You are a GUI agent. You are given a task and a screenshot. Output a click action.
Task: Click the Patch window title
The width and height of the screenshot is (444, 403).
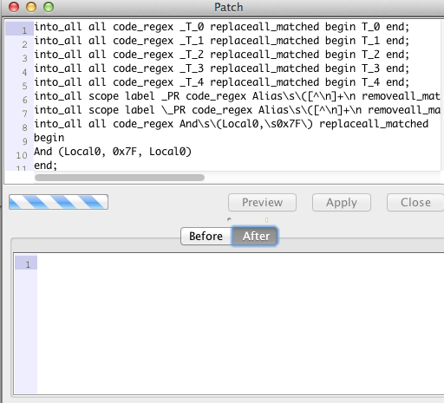228,8
